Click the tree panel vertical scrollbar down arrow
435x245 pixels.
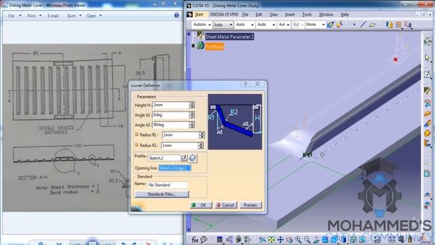pos(189,230)
